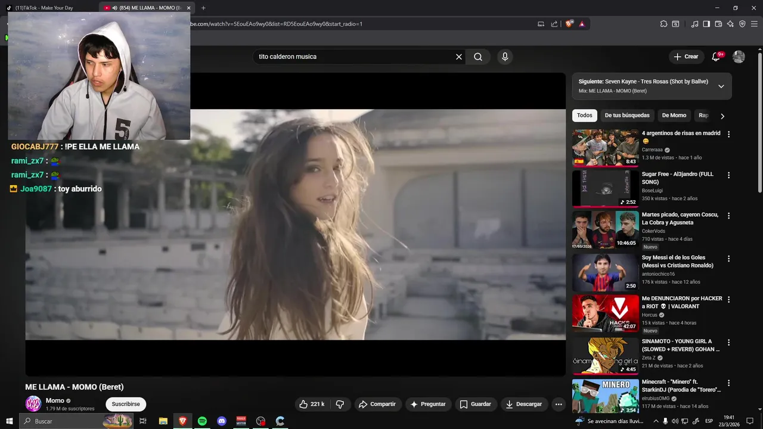The height and width of the screenshot is (429, 763).
Task: Open Brave Rewards triangle icon
Action: pos(582,24)
